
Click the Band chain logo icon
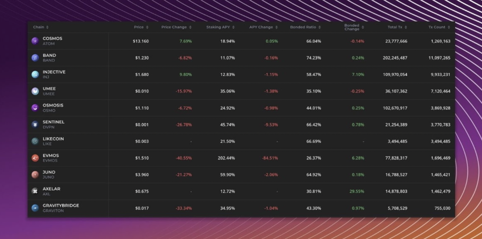pos(35,58)
